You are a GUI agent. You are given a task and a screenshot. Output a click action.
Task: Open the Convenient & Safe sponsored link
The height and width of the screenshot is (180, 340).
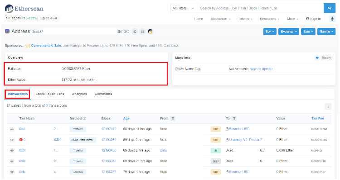point(46,45)
